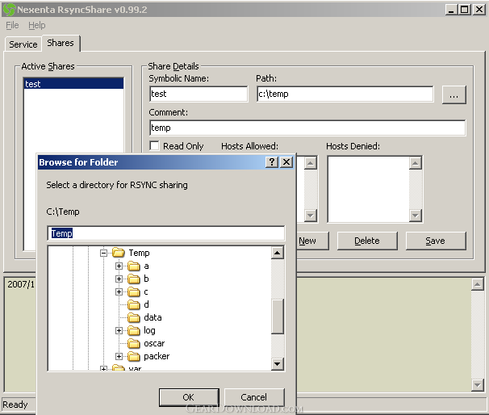This screenshot has height=415, width=489.
Task: Select the Shares tab
Action: click(x=61, y=43)
